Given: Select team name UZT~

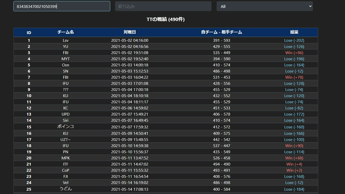Looking at the screenshot, I should [66, 139].
